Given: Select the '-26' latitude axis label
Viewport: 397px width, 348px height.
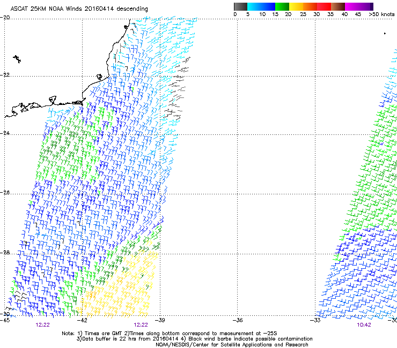Looking at the screenshot, I should [x=5, y=193].
